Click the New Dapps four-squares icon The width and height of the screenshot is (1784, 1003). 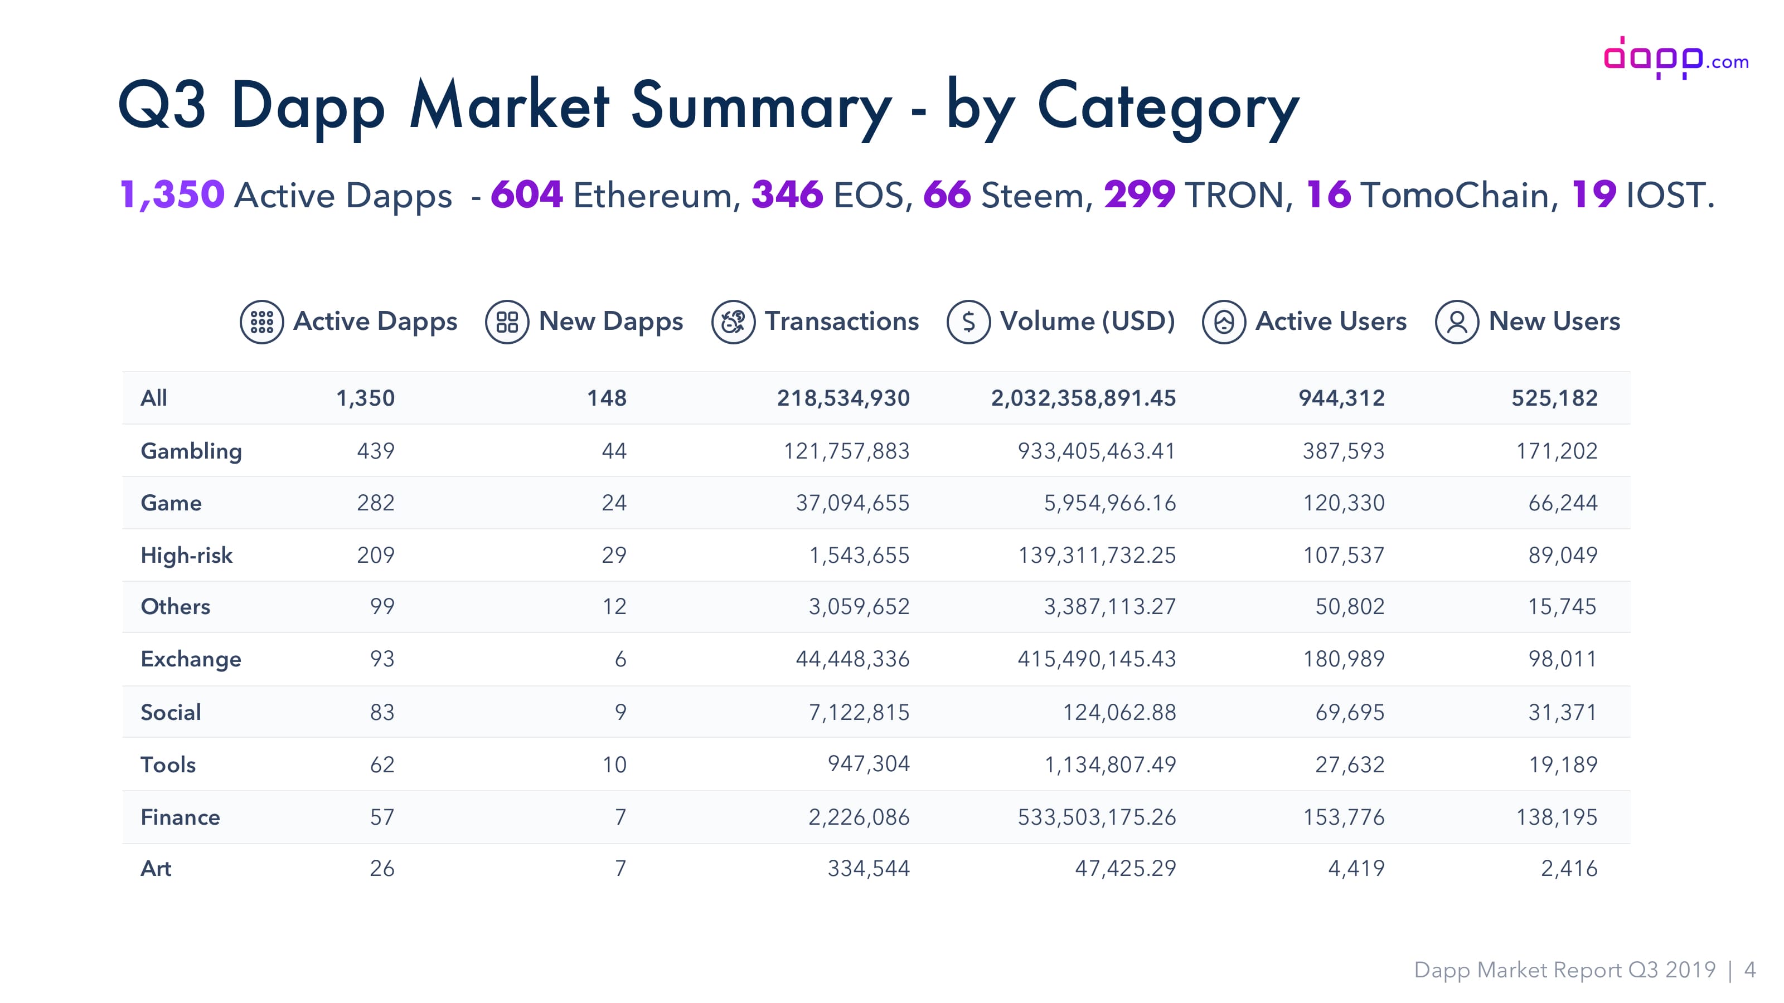pyautogui.click(x=507, y=322)
